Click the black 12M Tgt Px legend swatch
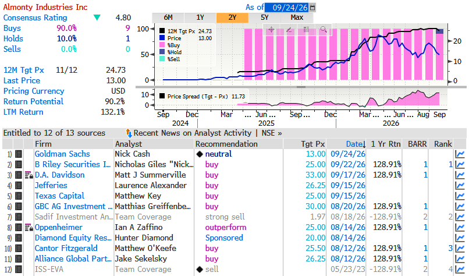The image size is (469, 276). (162, 31)
